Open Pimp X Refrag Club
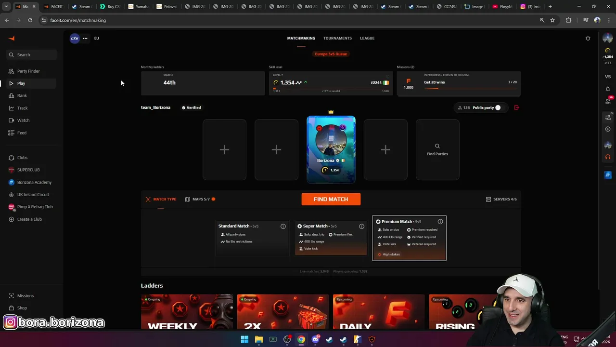Image resolution: width=616 pixels, height=347 pixels. [35, 207]
